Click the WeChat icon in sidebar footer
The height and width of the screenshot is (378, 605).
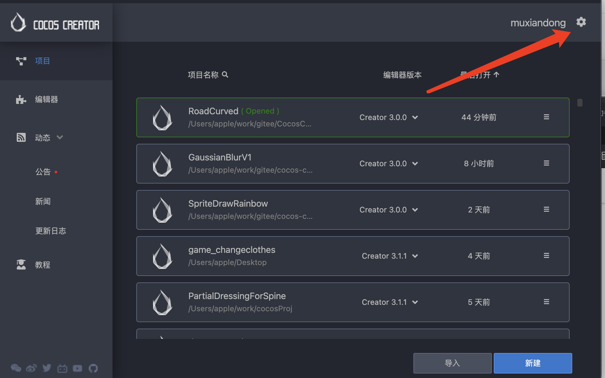point(16,368)
